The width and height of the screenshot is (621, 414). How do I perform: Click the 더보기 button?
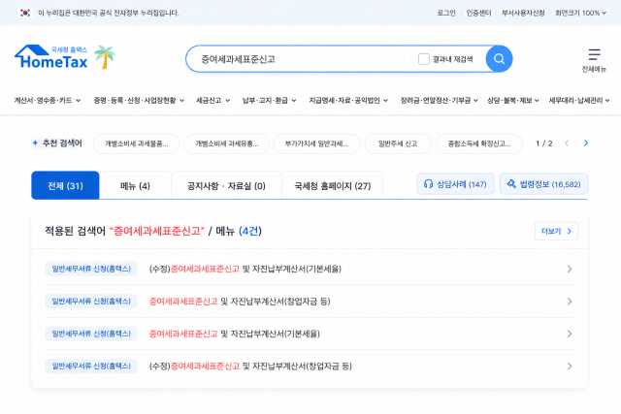pyautogui.click(x=556, y=231)
